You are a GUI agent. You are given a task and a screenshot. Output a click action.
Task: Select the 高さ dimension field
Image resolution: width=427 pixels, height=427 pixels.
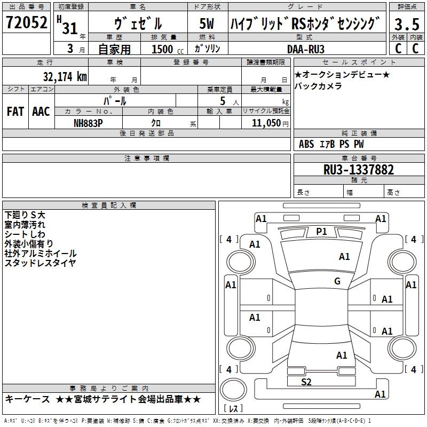tap(404, 192)
